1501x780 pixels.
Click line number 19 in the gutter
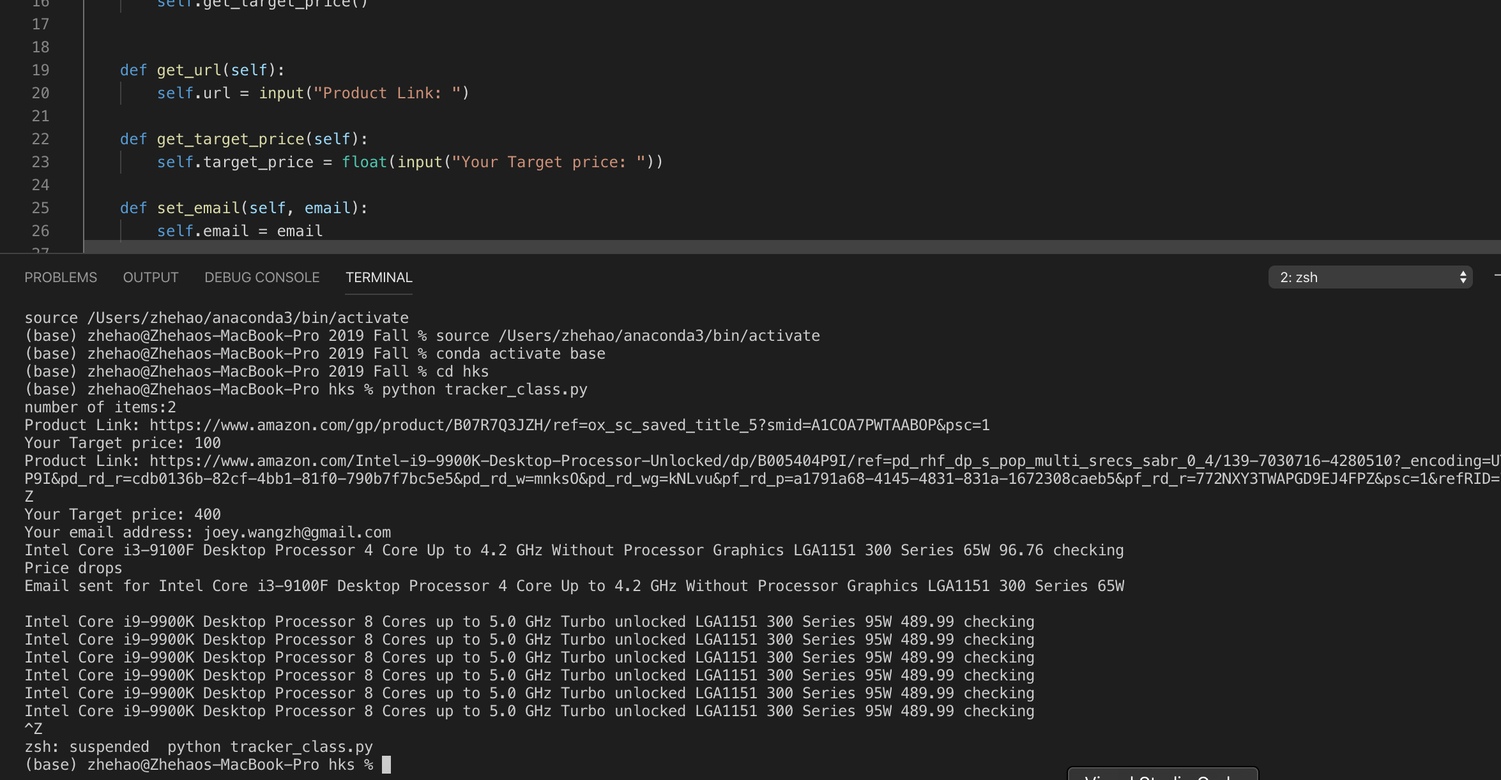[40, 70]
